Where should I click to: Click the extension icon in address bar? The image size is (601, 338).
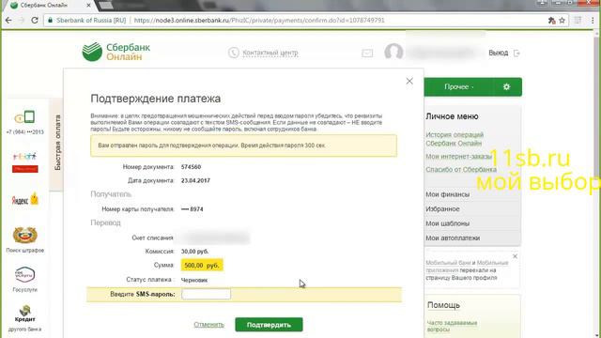click(x=551, y=21)
